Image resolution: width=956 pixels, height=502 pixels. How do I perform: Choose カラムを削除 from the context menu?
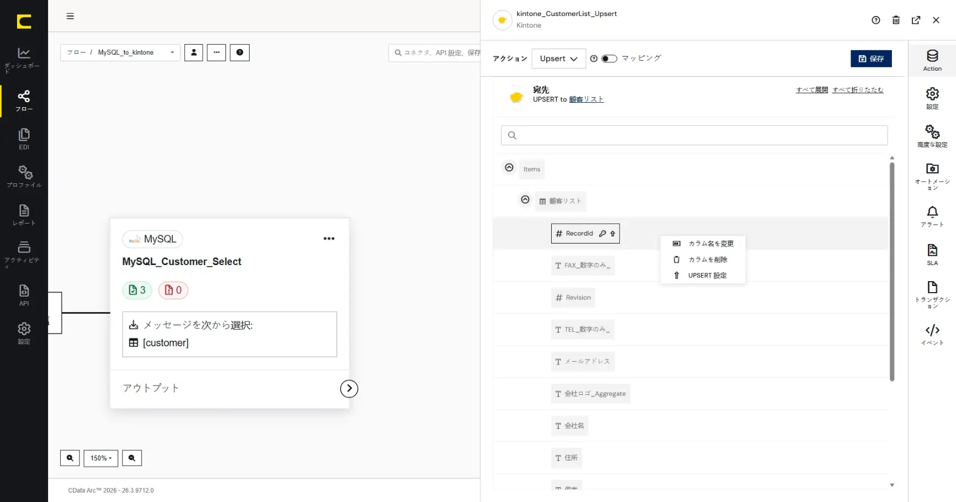pos(703,260)
